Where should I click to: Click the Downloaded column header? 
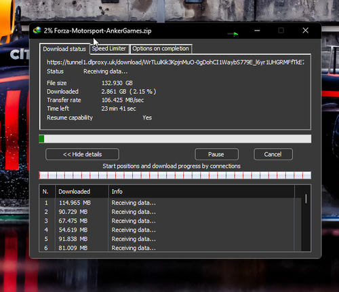tap(82, 191)
